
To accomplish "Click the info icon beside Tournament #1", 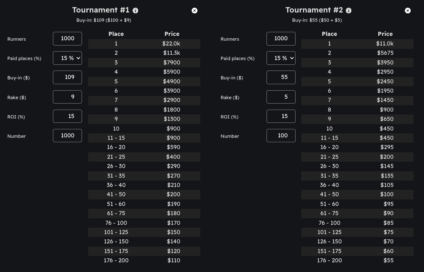I will point(135,10).
